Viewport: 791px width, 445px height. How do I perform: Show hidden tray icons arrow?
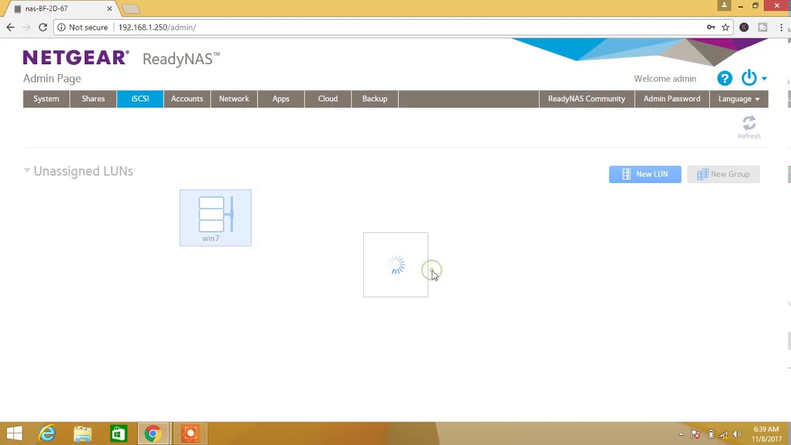pyautogui.click(x=681, y=434)
